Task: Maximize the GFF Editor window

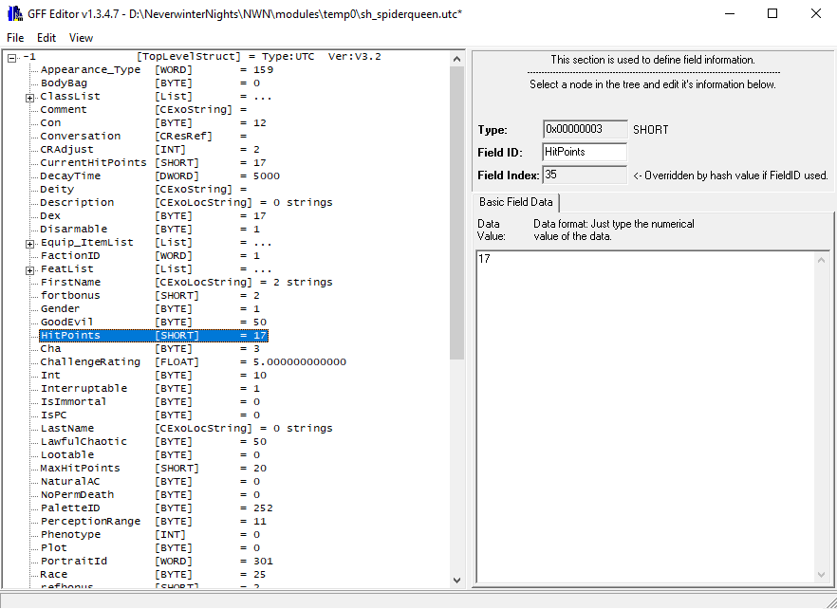Action: pos(772,14)
